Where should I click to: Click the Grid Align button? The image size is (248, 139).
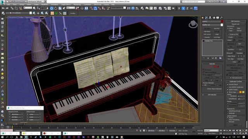(240, 59)
